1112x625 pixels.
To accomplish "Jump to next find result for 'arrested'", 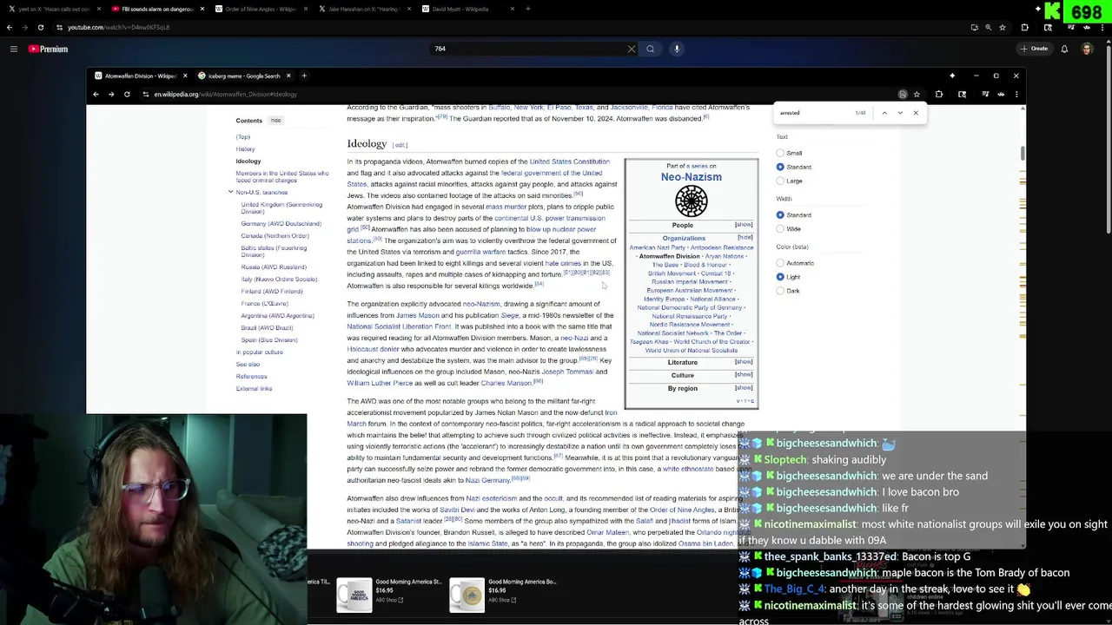I will coord(900,113).
